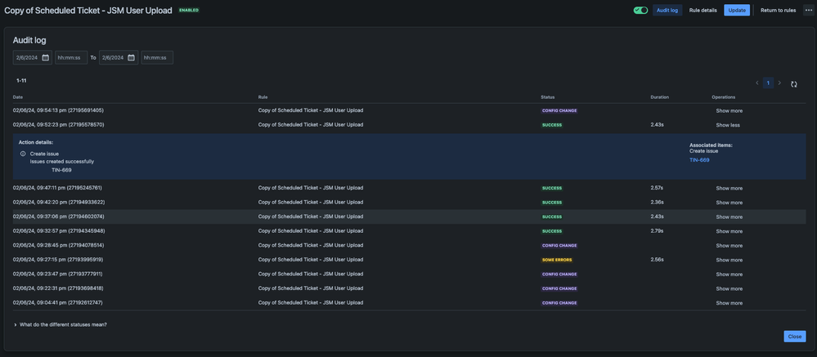The height and width of the screenshot is (357, 817).
Task: Click the end time hh:mm:ss field
Action: (157, 58)
